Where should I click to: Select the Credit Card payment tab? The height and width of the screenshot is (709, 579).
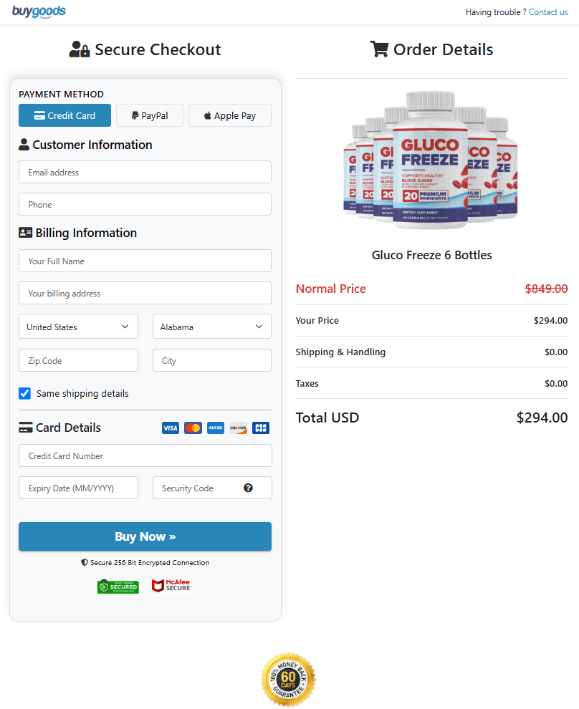tap(64, 115)
